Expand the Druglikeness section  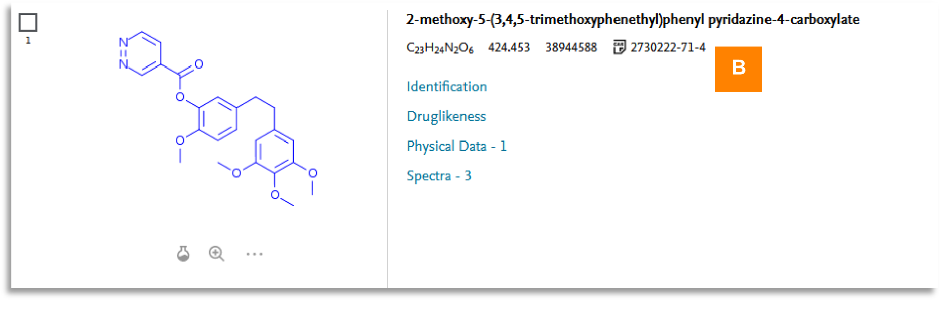[x=446, y=116]
